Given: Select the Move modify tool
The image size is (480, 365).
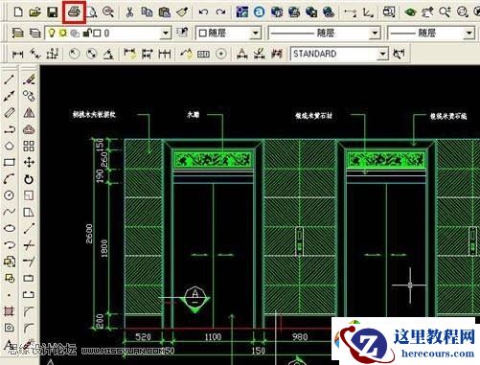Looking at the screenshot, I should click(29, 163).
